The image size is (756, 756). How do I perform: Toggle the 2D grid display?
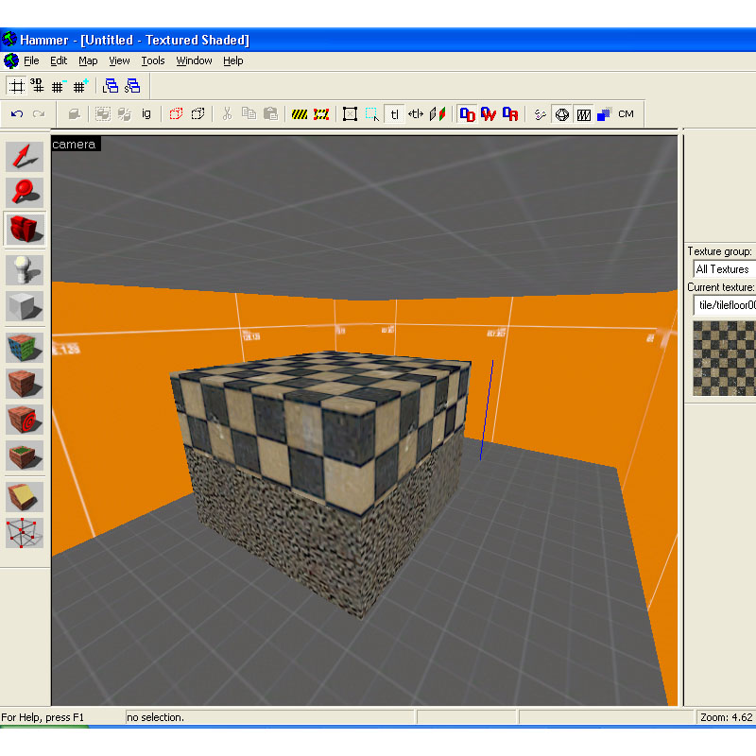point(16,86)
